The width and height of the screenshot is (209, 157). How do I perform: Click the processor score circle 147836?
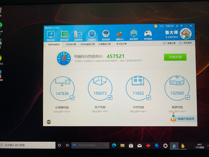62,88
